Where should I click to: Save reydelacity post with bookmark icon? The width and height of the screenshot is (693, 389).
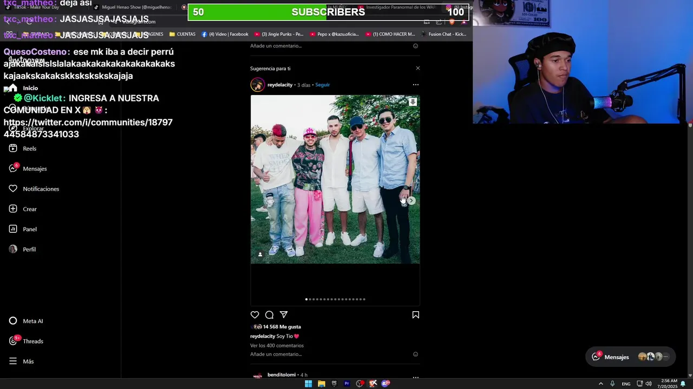pyautogui.click(x=416, y=315)
